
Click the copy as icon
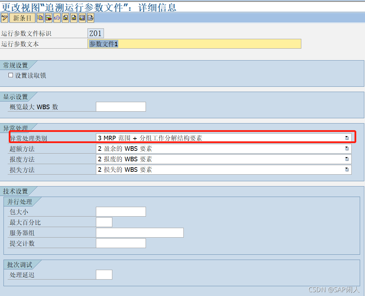(x=40, y=18)
